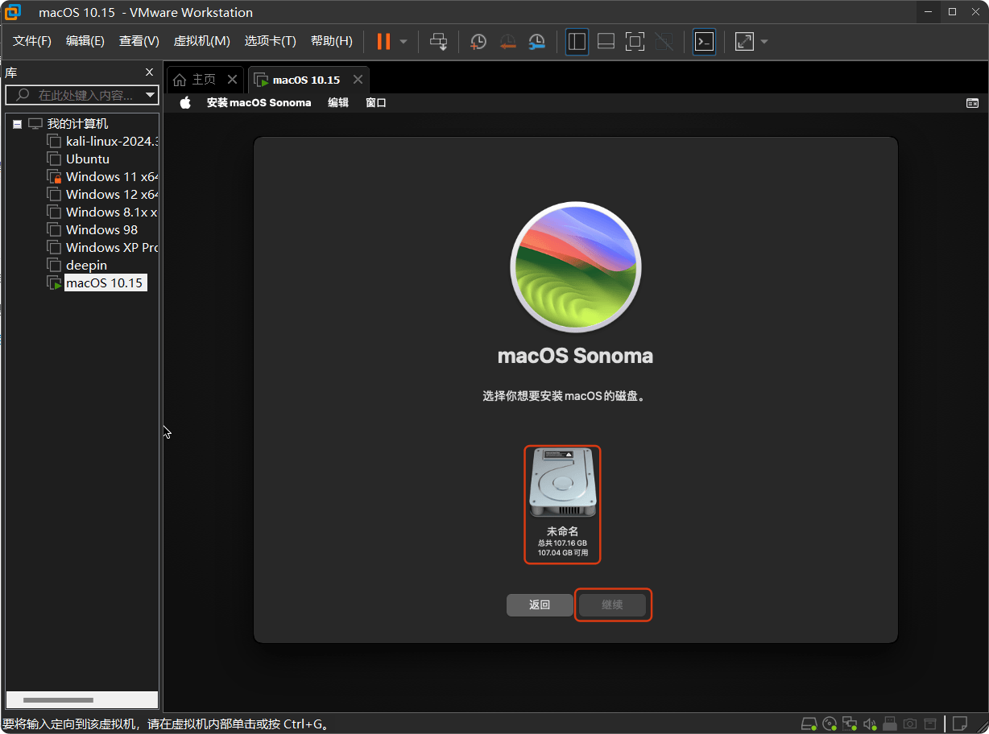Click the CD/DVD drive status icon

tap(830, 724)
